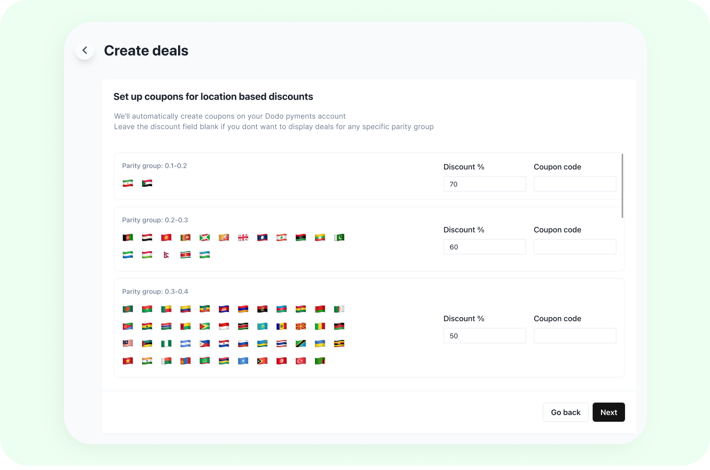Click the Laos flag
This screenshot has width=710, height=470.
[x=262, y=237]
